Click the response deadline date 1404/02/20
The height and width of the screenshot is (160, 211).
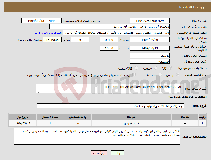click(149, 40)
